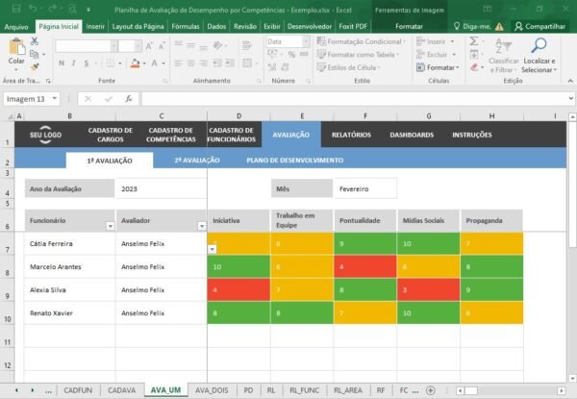
Task: Open Formatar como Tabela menu
Action: [358, 55]
